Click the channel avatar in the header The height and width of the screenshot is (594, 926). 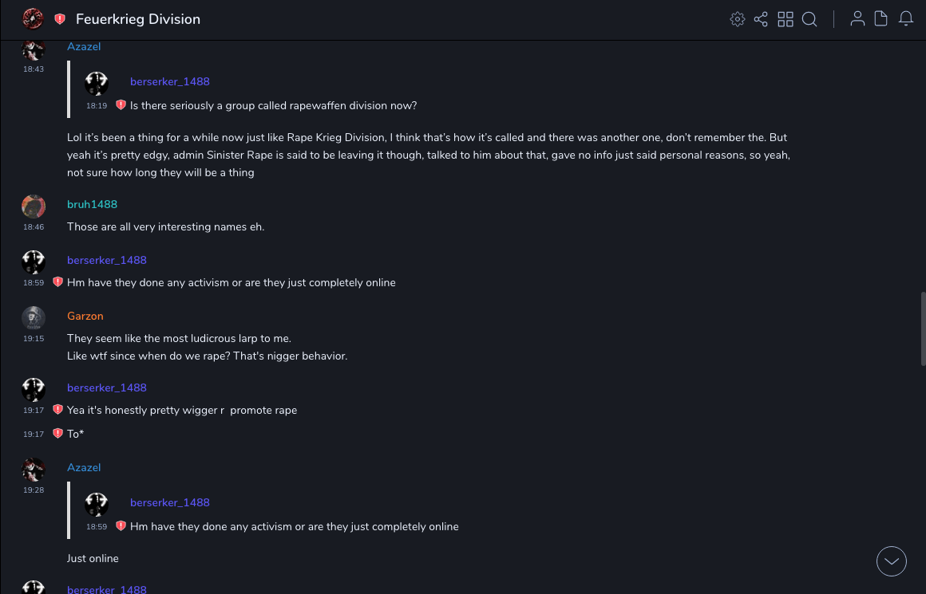coord(33,18)
